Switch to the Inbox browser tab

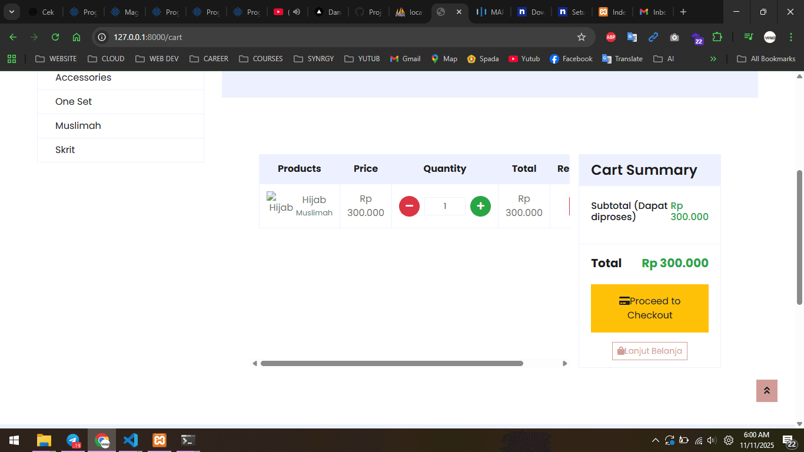[x=653, y=12]
